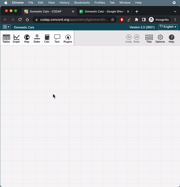Open the checkmark extension icon

129,20
